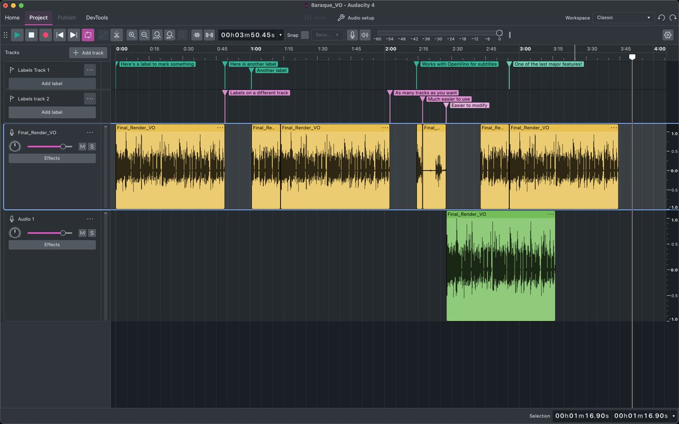
Task: Start playback with the green Play button
Action: (18, 35)
